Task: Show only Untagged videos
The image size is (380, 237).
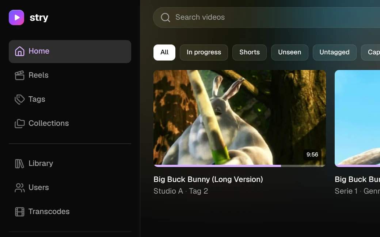Action: 334,53
